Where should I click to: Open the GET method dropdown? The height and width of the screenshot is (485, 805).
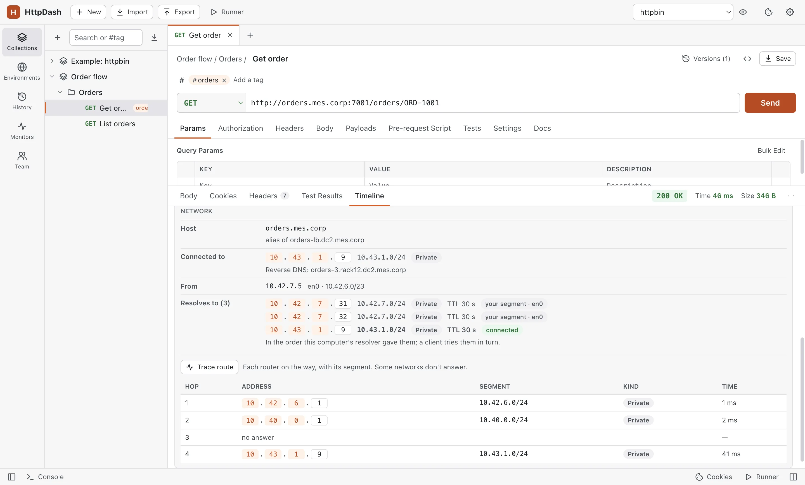pos(211,103)
